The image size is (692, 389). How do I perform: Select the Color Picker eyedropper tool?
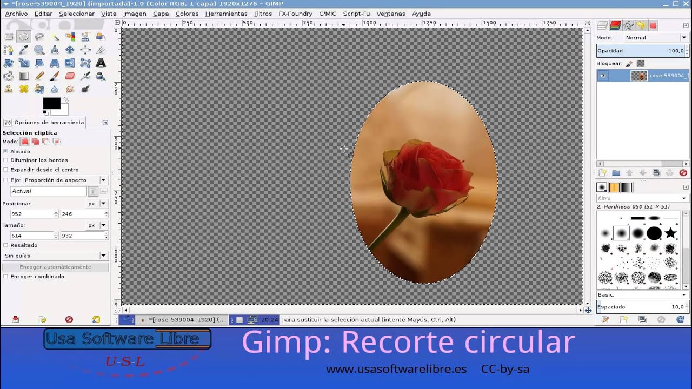click(23, 50)
